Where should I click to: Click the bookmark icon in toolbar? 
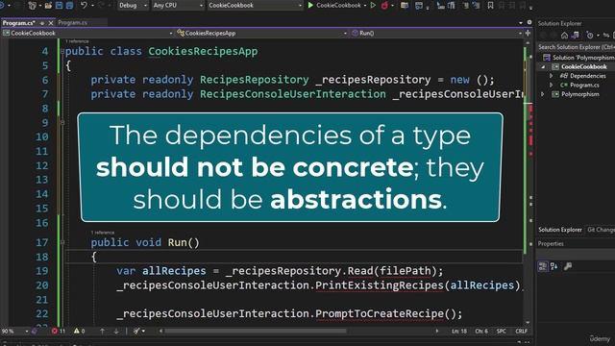click(490, 6)
